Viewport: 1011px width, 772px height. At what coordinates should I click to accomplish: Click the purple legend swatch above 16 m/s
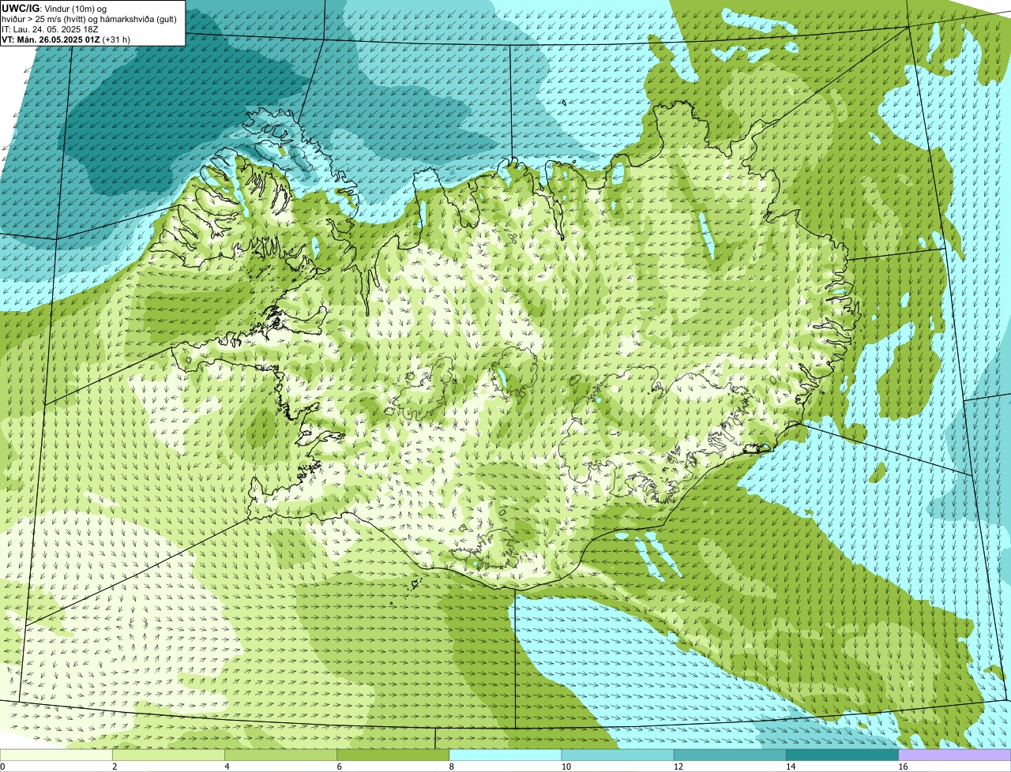point(955,755)
